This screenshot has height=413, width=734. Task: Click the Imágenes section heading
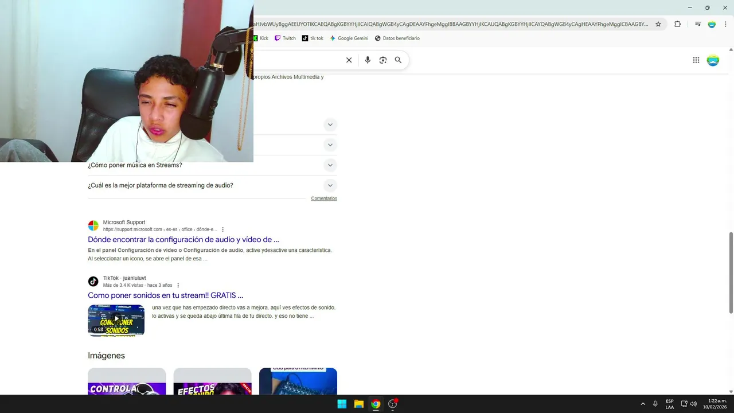(x=106, y=356)
